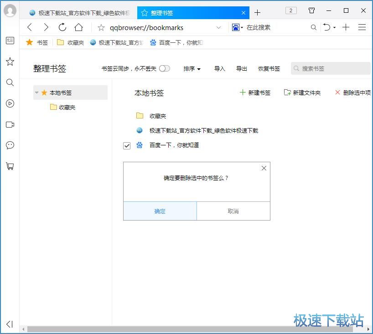Open a new tab with plus button
Viewport: 373px width, 334px height.
[x=257, y=13]
